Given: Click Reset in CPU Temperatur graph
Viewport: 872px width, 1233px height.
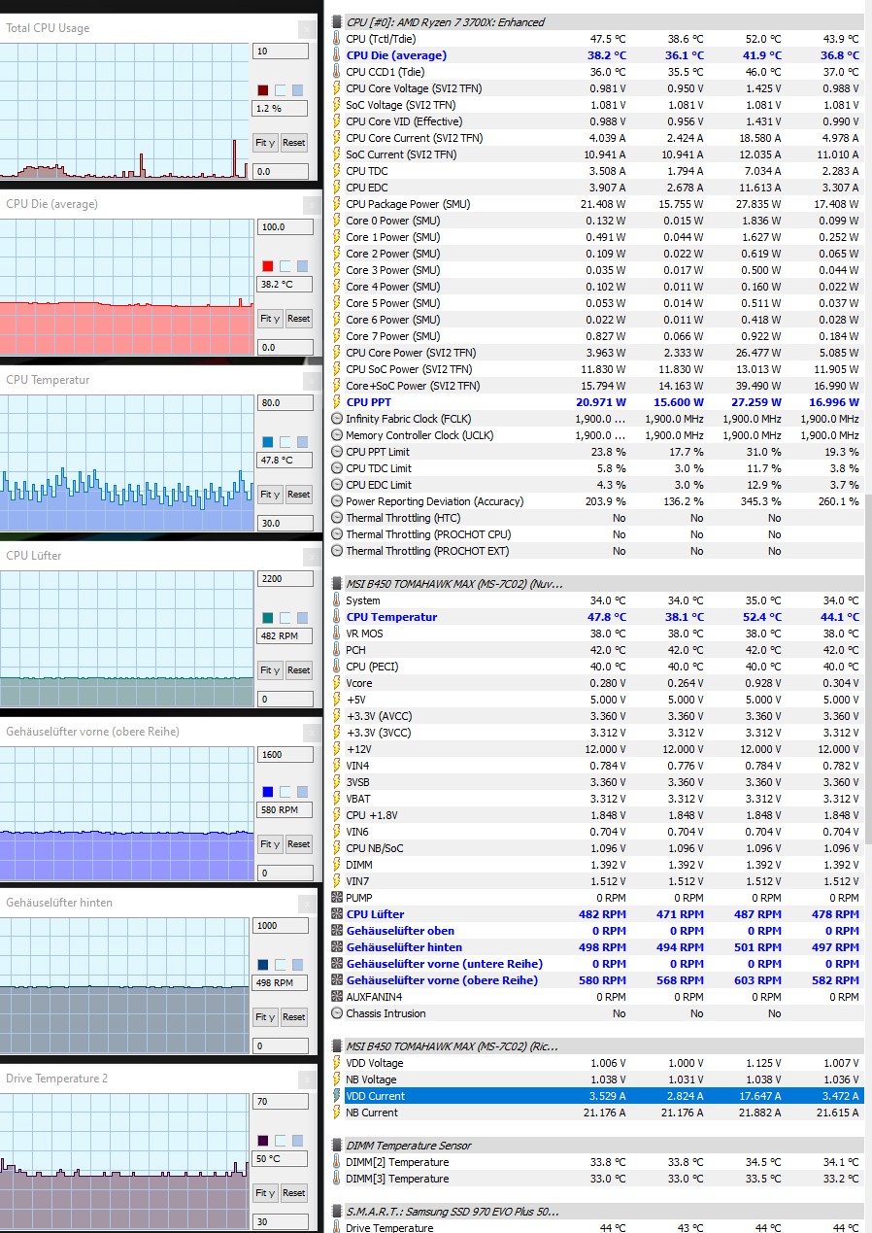Looking at the screenshot, I should (x=299, y=494).
